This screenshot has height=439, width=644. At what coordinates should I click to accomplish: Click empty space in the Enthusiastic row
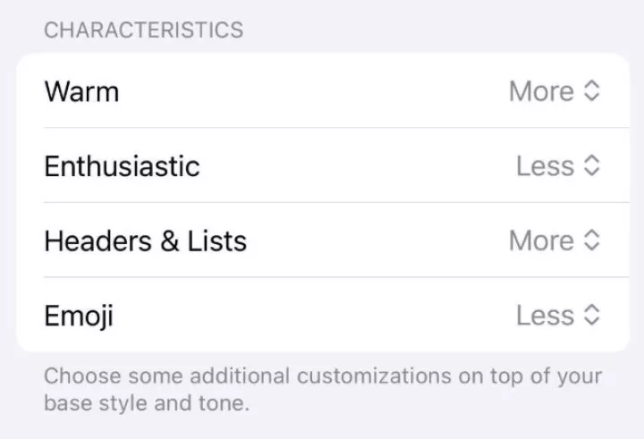tap(358, 166)
